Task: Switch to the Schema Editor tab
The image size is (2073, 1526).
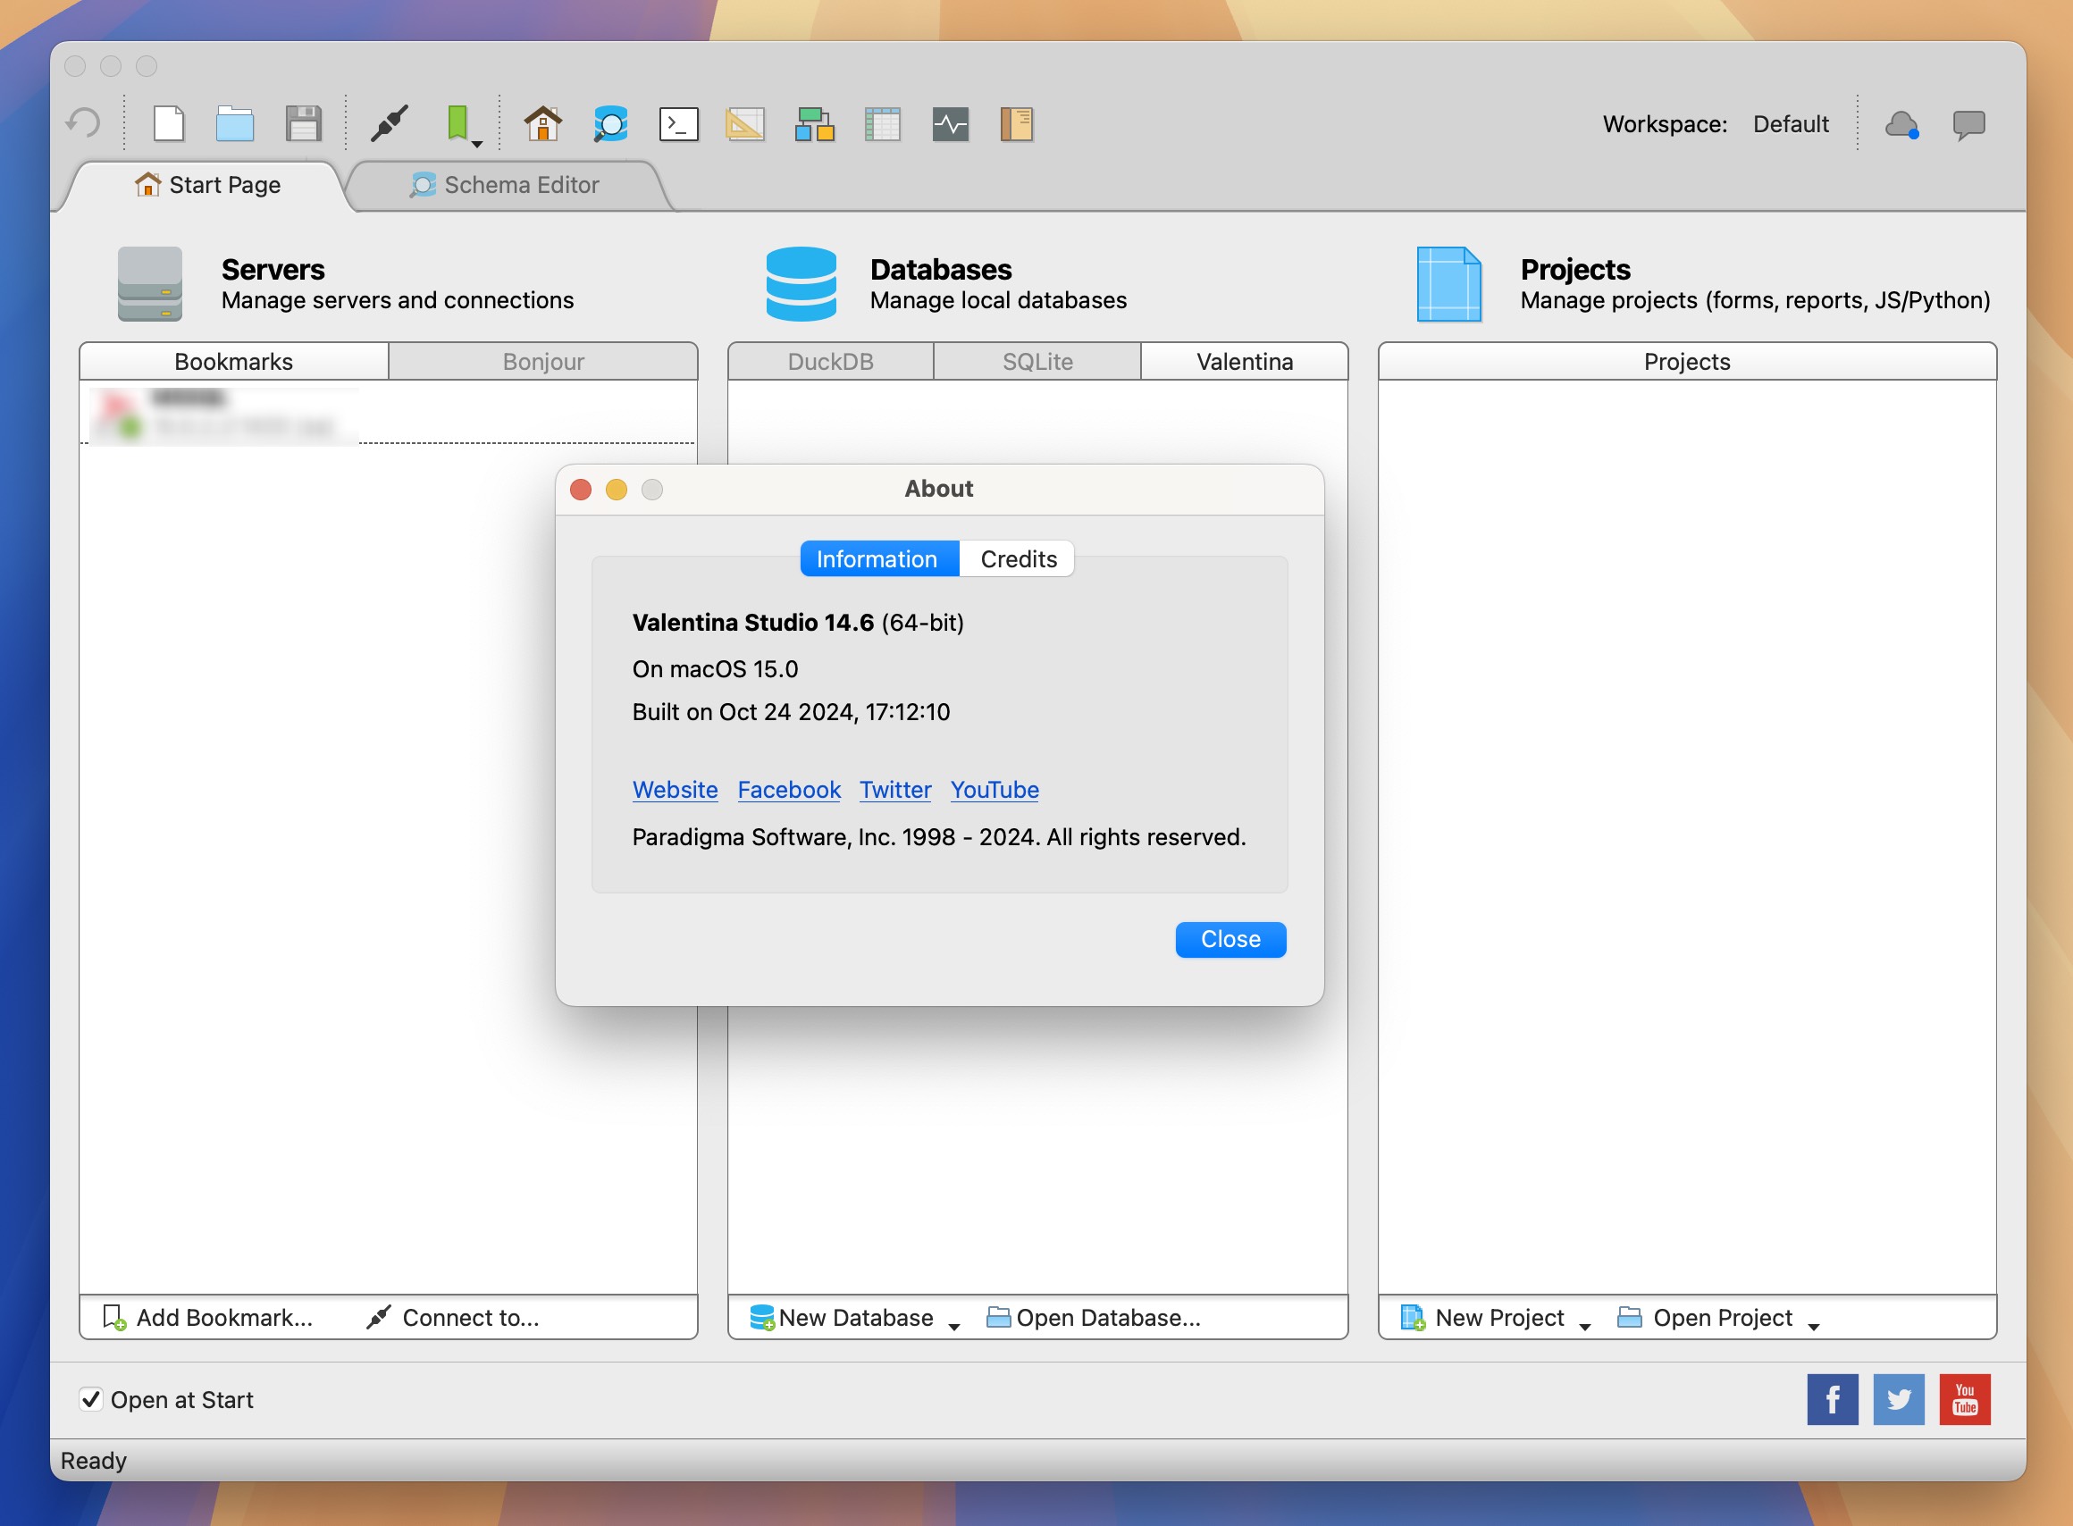Action: pyautogui.click(x=504, y=185)
